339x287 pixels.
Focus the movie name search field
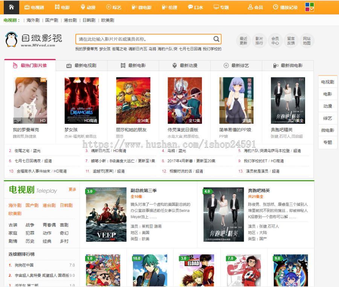[143, 39]
